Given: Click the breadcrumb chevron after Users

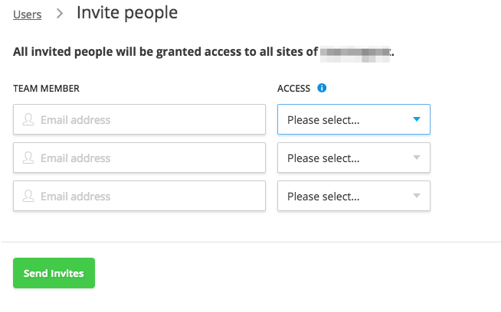Looking at the screenshot, I should [x=60, y=14].
